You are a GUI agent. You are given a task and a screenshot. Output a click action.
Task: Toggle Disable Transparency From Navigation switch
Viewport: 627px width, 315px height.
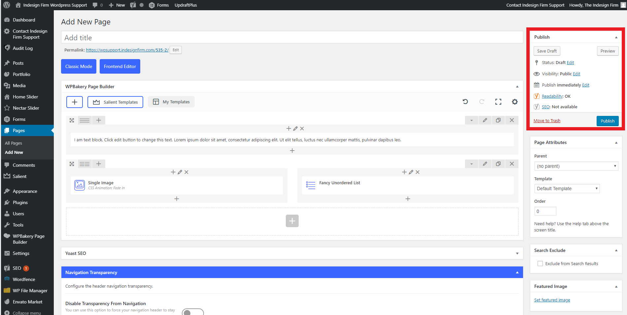193,312
